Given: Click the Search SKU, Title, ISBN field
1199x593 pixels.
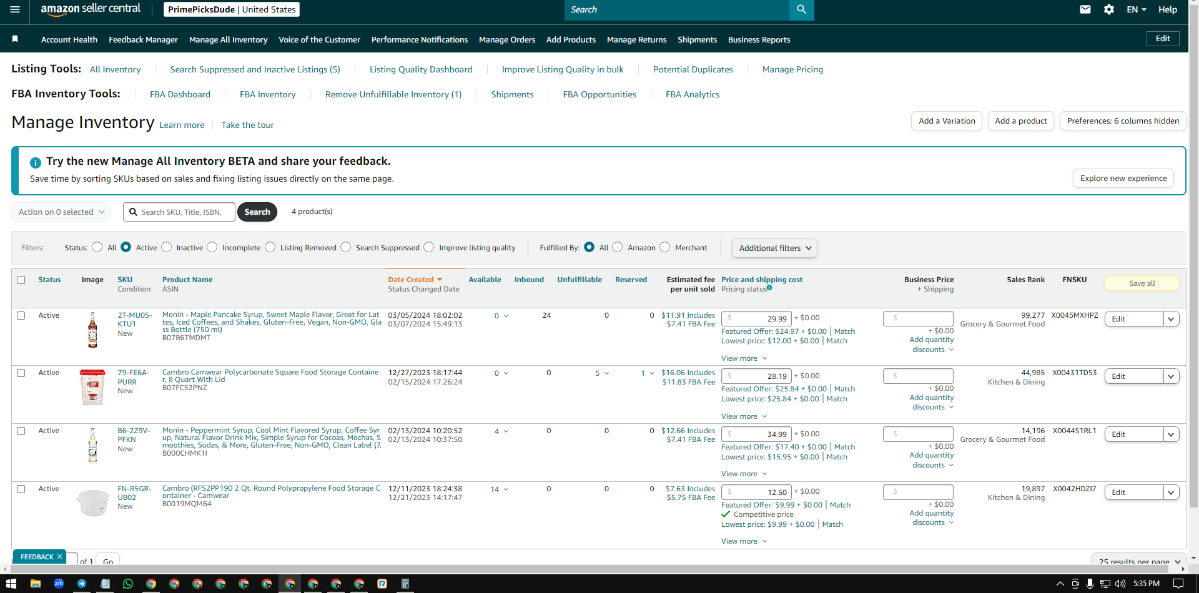Looking at the screenshot, I should pyautogui.click(x=179, y=212).
